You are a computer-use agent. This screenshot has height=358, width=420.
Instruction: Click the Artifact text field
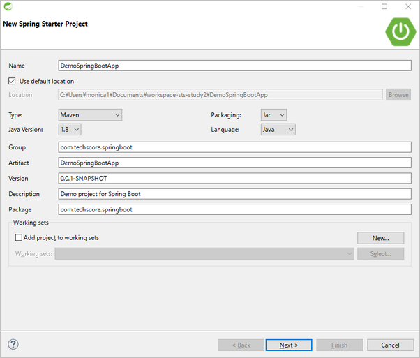(x=235, y=163)
